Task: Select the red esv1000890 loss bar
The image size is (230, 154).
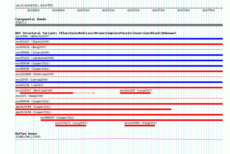Action: click(140, 126)
